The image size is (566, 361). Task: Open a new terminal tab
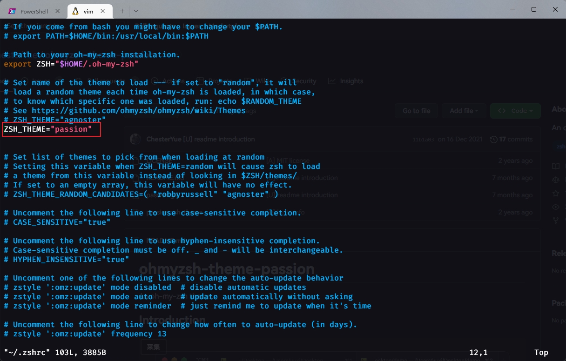(122, 11)
